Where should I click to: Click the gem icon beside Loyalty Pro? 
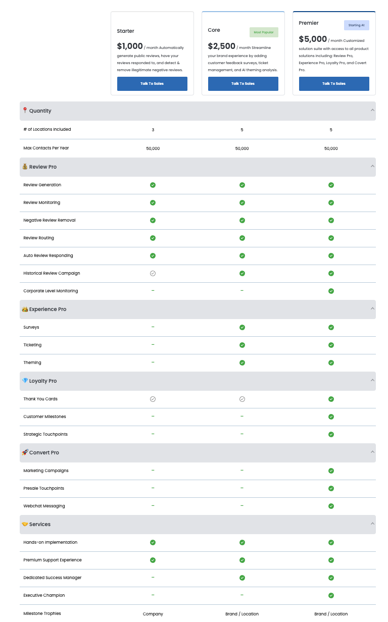25,381
